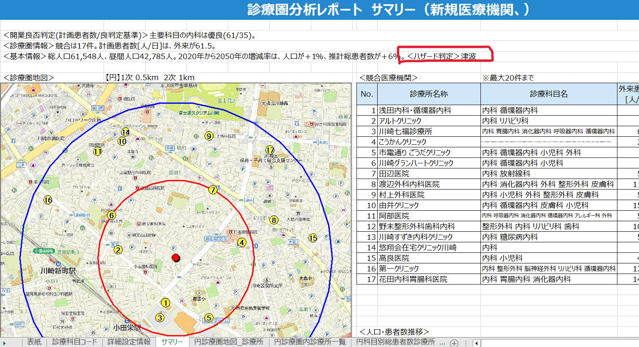Select the 診療圏情報 summary line
This screenshot has width=639, height=347.
click(110, 46)
